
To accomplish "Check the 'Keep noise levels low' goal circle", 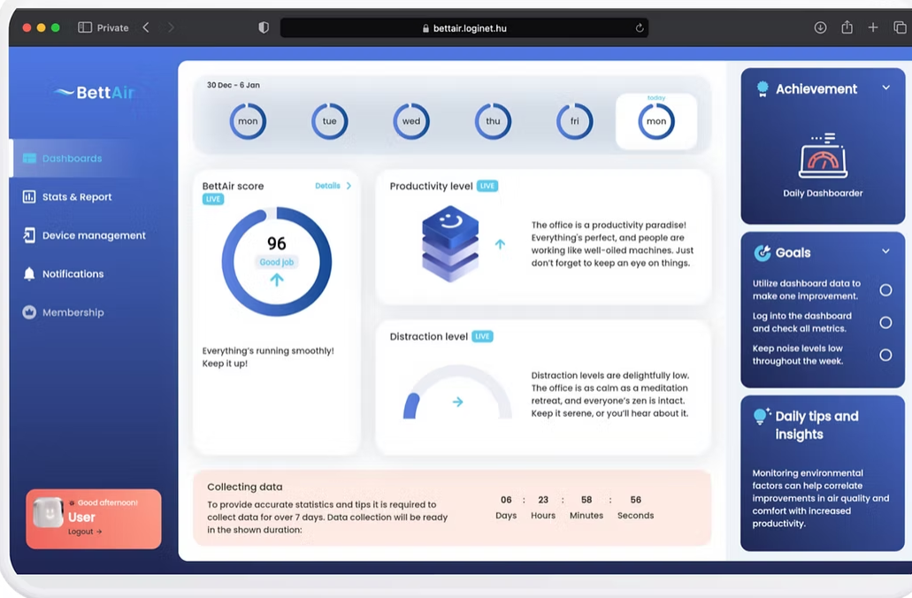I will pos(885,355).
